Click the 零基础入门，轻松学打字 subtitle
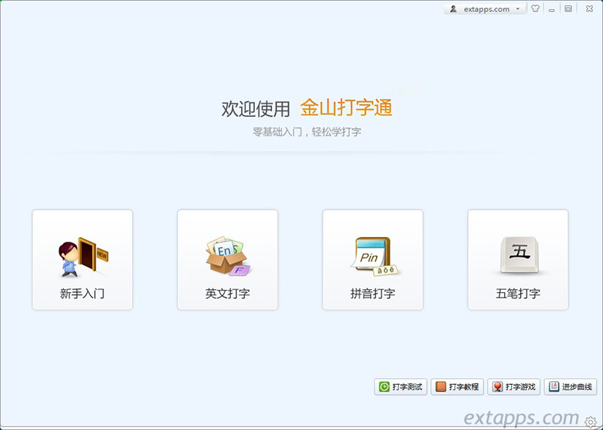The width and height of the screenshot is (603, 430). pyautogui.click(x=307, y=132)
